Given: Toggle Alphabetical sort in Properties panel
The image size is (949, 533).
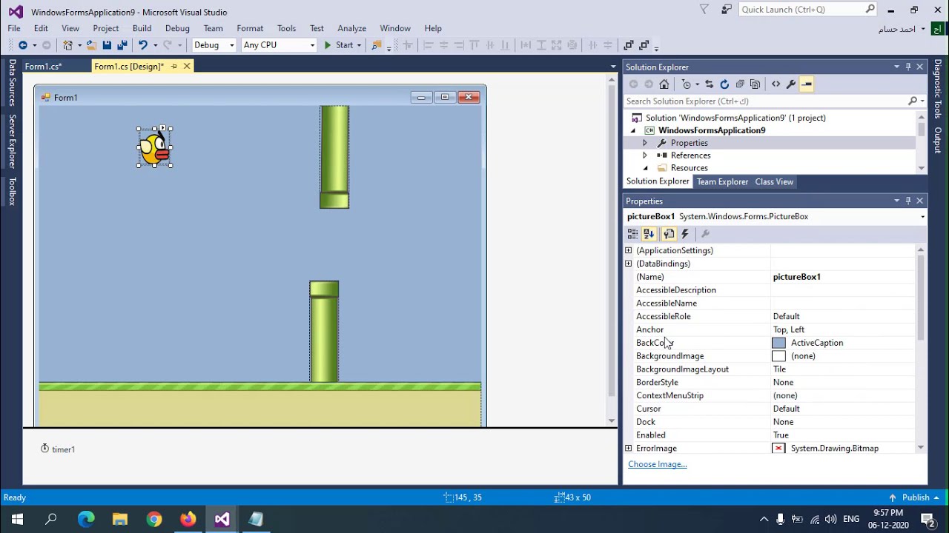Looking at the screenshot, I should 649,234.
